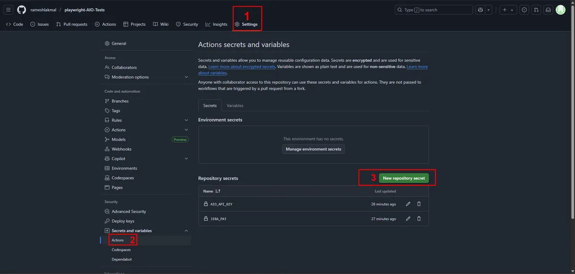The image size is (575, 274).
Task: Open the Projects tab
Action: pyautogui.click(x=134, y=24)
